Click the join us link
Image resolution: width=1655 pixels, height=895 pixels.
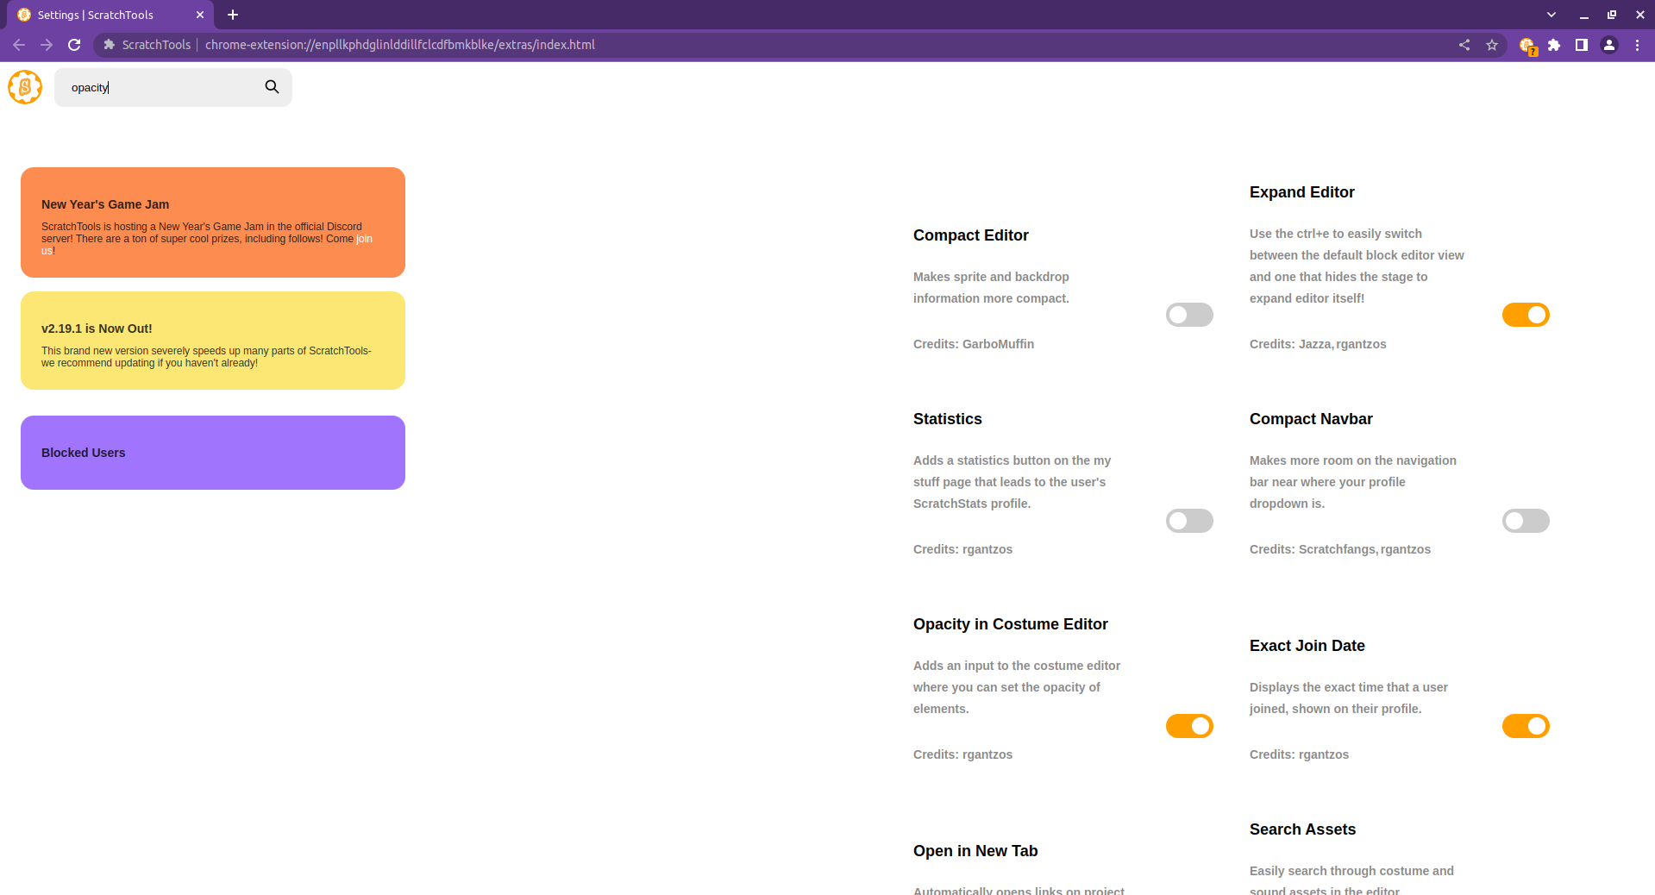coord(364,239)
